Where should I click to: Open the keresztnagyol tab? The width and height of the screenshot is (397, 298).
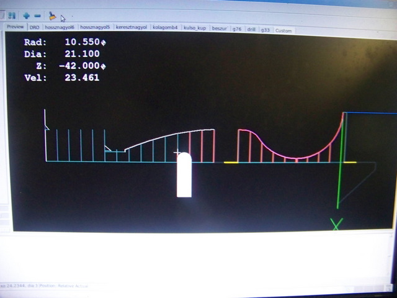pyautogui.click(x=131, y=28)
